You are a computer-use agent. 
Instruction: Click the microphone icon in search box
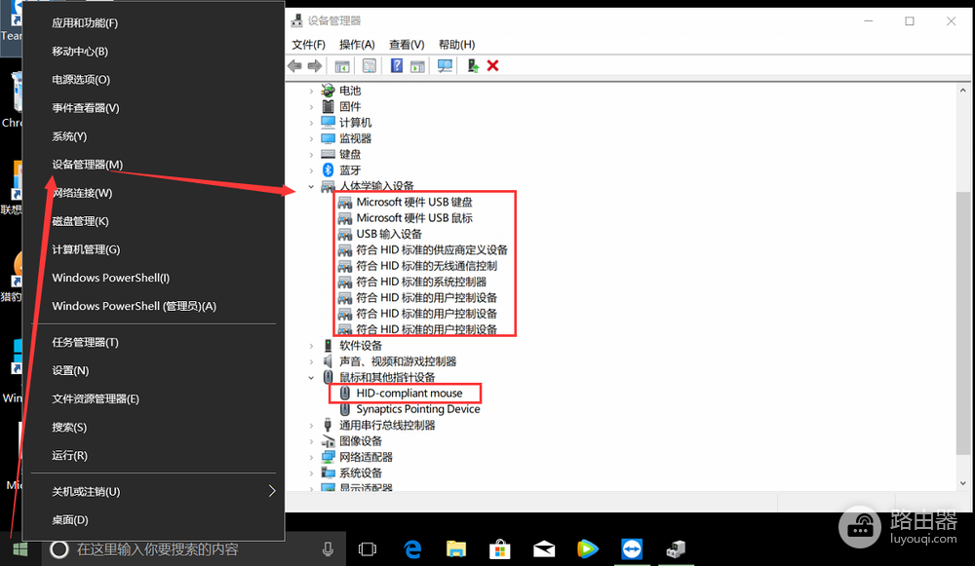point(328,549)
